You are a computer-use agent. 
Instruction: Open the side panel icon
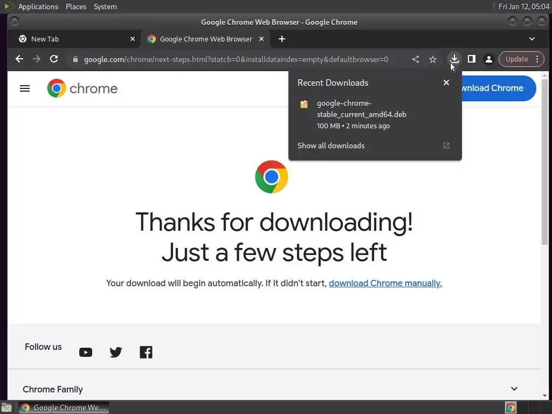472,59
